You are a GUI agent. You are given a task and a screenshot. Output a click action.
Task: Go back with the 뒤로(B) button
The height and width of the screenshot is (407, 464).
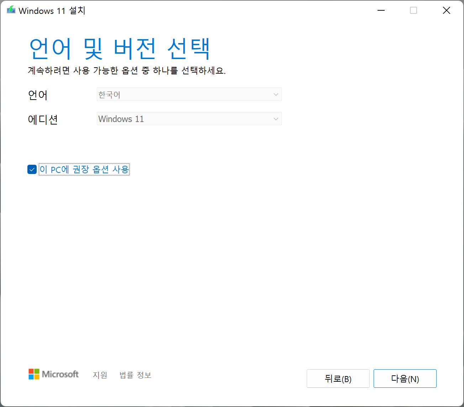click(x=338, y=379)
